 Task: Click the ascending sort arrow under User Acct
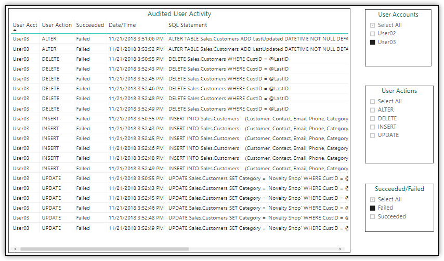[x=15, y=30]
